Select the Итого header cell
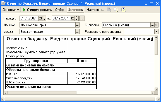Screen dimensions: 161x102 (82, 61)
